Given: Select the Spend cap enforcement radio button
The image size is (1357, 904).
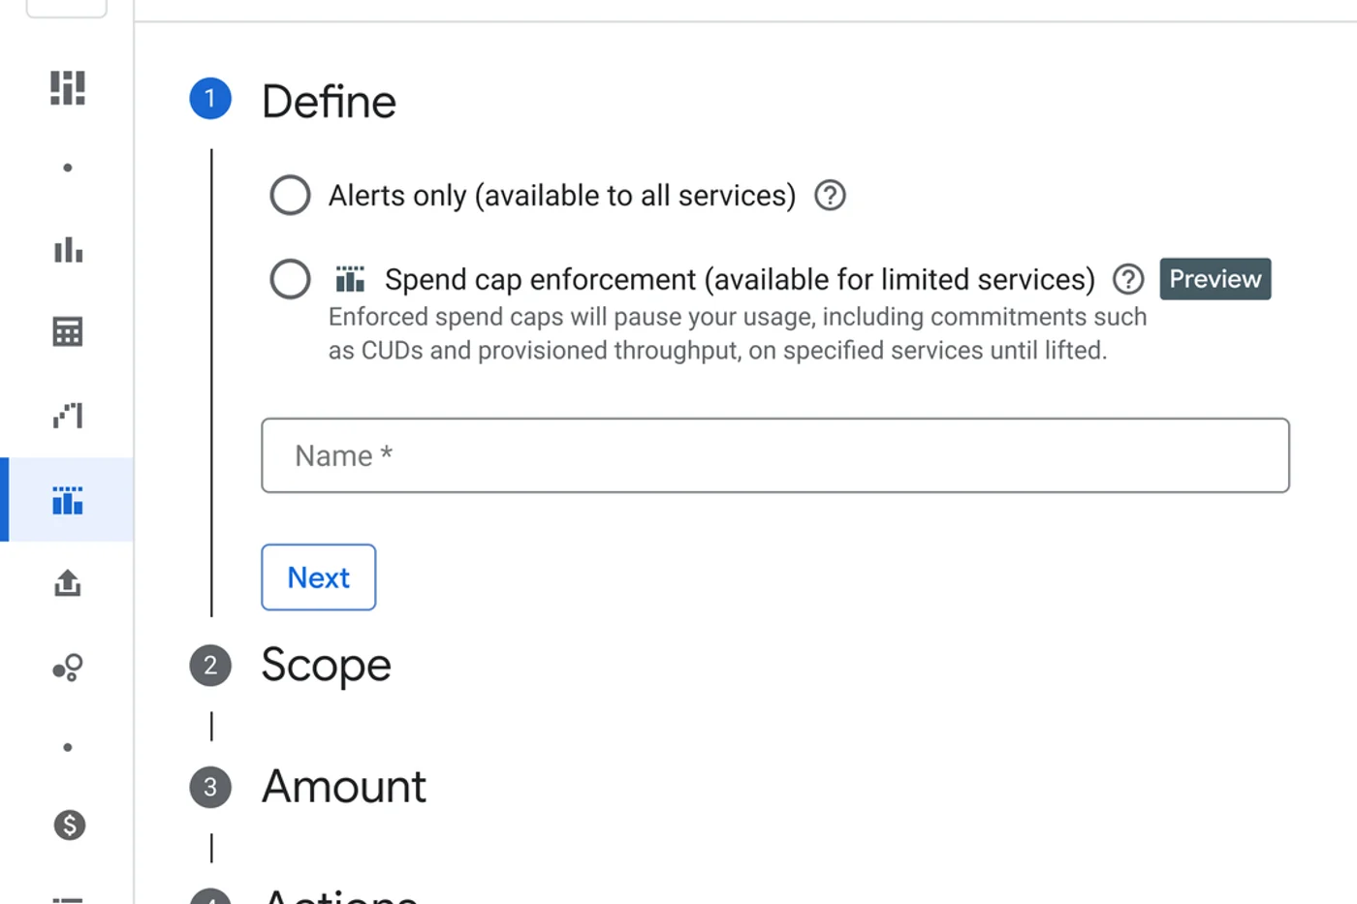Looking at the screenshot, I should pos(291,279).
